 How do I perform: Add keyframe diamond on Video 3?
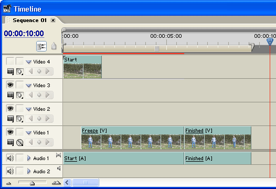tap(39, 95)
